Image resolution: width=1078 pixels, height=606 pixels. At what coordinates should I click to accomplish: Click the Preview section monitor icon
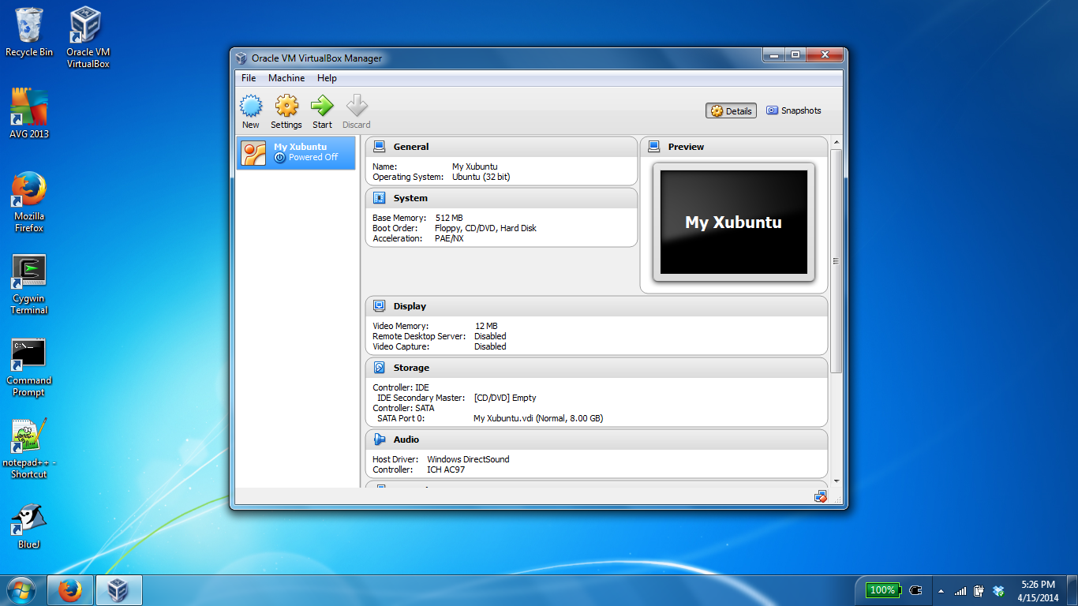[653, 147]
